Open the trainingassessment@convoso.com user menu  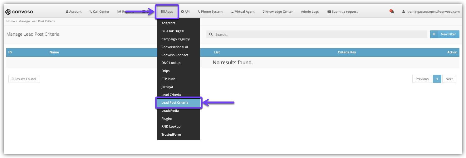point(431,11)
